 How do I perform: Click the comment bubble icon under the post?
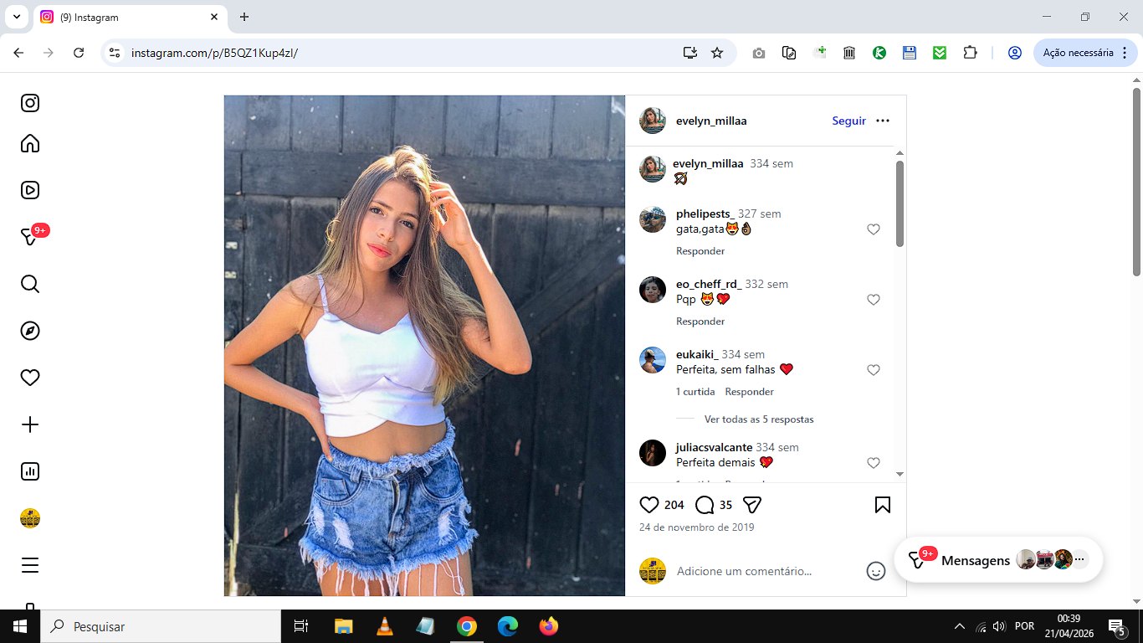705,505
